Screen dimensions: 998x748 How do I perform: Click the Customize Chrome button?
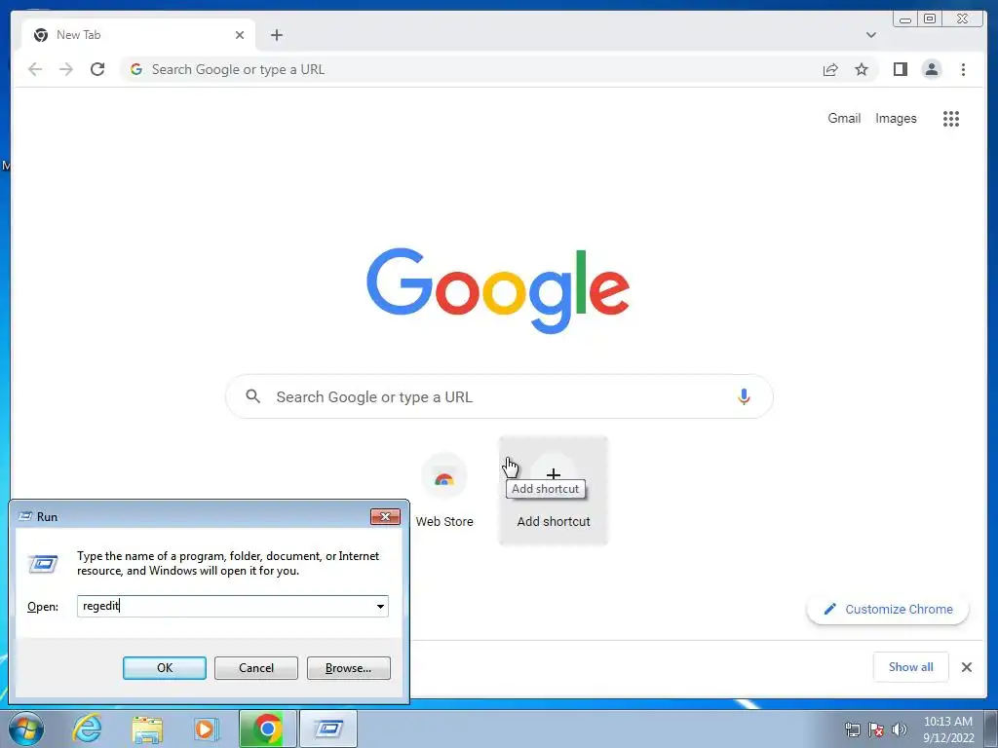[x=888, y=610]
